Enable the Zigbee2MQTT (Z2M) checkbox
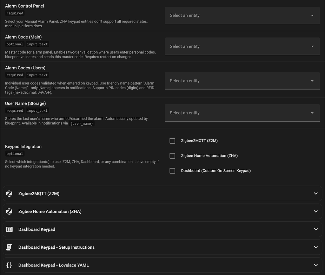Viewport: 325px width, 275px height. tap(172, 141)
